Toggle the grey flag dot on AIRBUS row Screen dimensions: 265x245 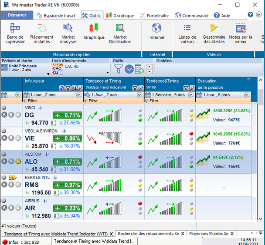click(x=4, y=201)
